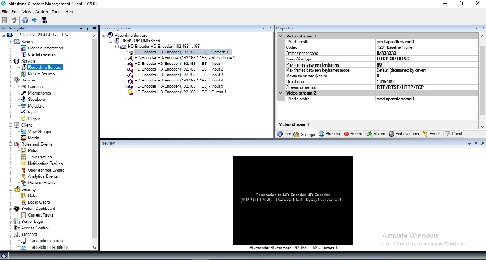Screen dimensions: 486x260
Task: Click the graduation cap toolbar icon
Action: (x=34, y=21)
